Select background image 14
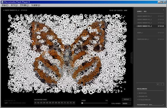This screenshot has height=108, width=167. click(x=74, y=103)
